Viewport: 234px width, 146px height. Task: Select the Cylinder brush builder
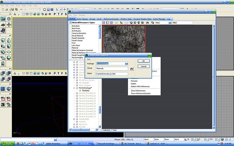pyautogui.click(x=9, y=46)
